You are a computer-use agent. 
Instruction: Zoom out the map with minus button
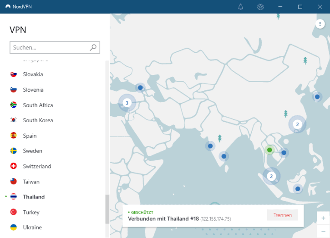point(323,231)
